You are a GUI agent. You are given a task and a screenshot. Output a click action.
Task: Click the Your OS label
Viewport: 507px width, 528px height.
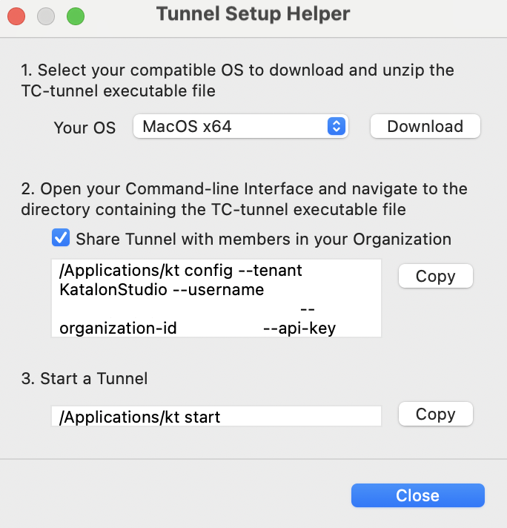click(84, 128)
